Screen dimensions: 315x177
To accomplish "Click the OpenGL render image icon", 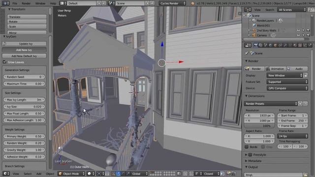I will pos(228,174).
